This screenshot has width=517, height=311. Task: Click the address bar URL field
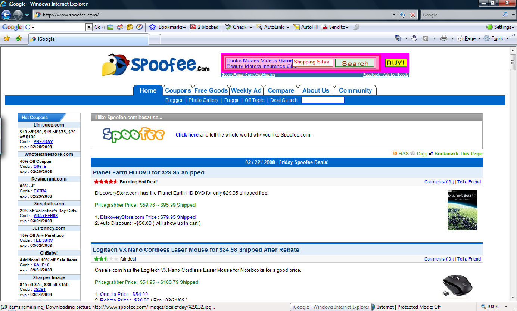pos(213,15)
